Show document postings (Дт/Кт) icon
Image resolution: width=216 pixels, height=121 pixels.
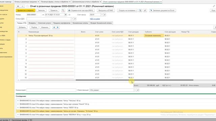click(x=63, y=10)
